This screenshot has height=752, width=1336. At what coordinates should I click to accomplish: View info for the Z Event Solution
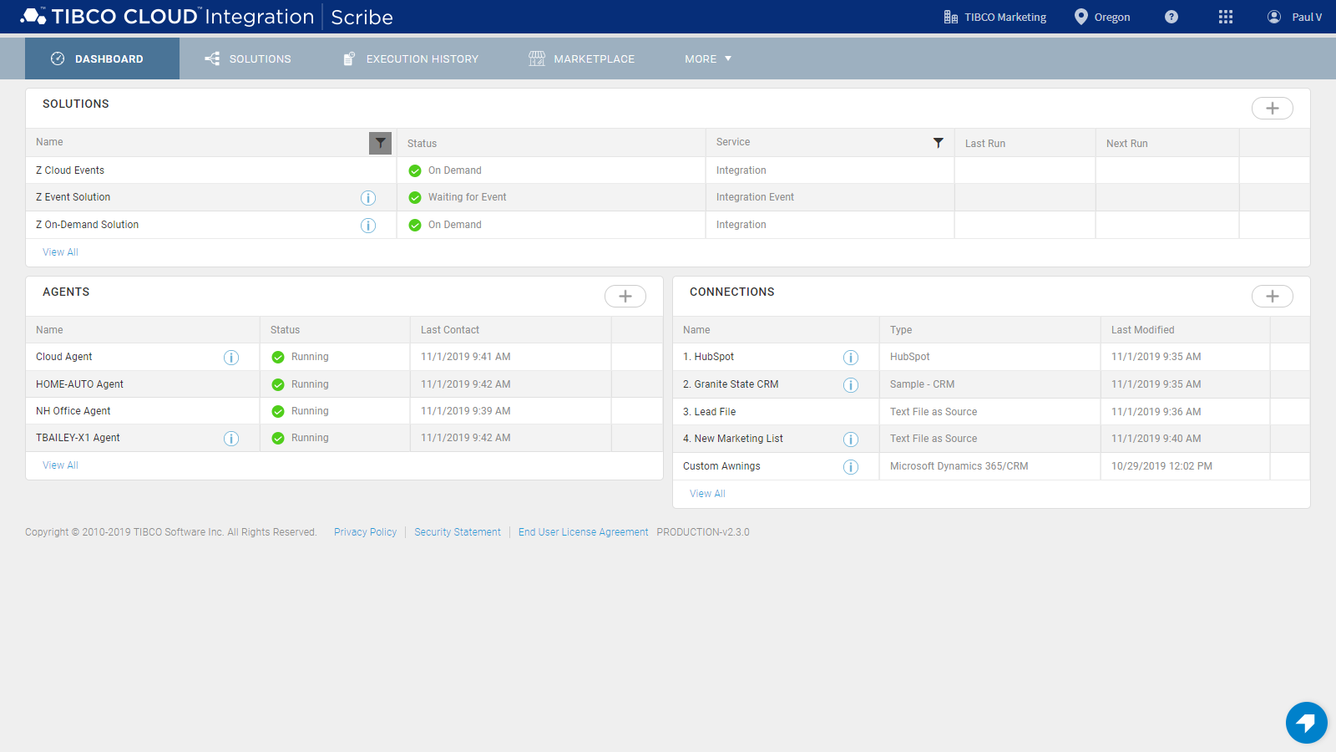[368, 197]
